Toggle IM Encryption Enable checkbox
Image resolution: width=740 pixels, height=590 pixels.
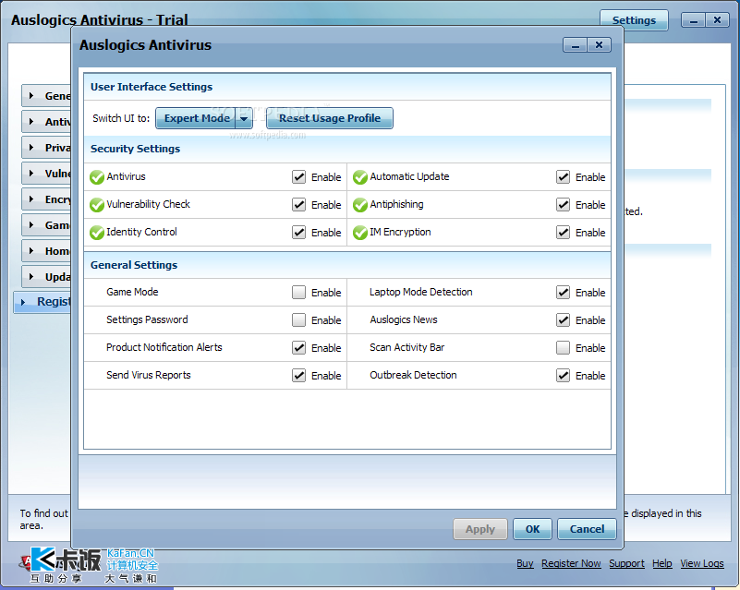[563, 233]
